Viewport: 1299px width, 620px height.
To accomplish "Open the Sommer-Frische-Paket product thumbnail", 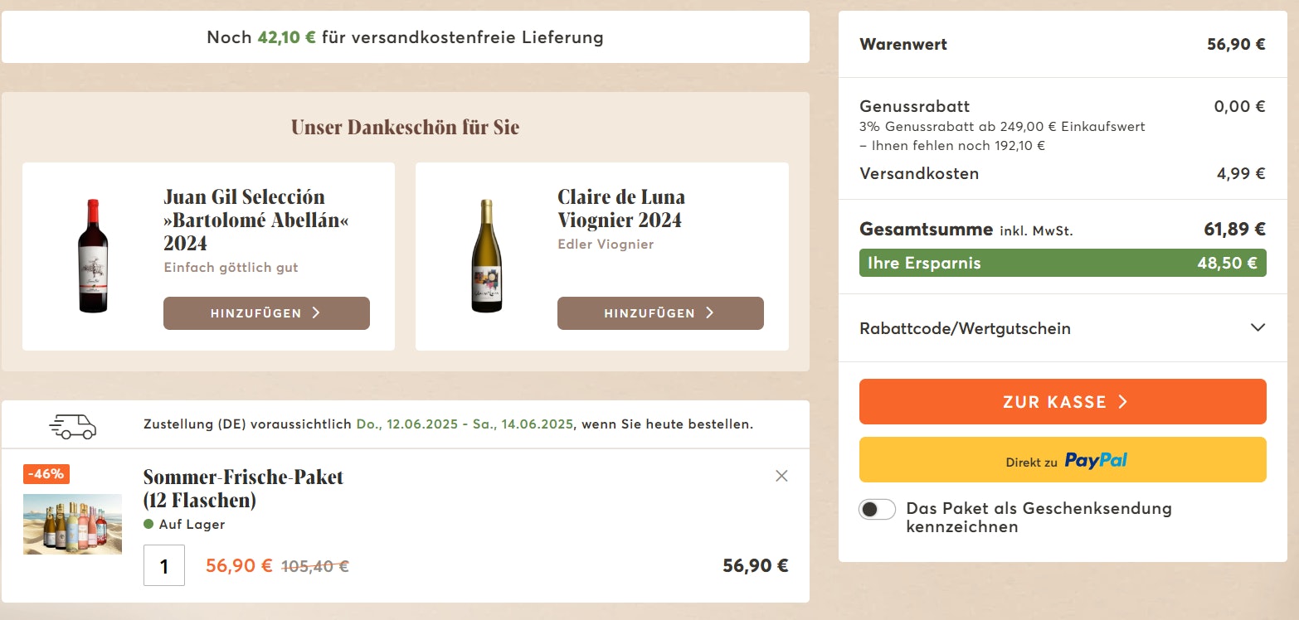I will tap(72, 524).
